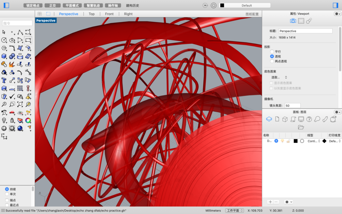The width and height of the screenshot is (342, 214).
Task: Toggle visibility bulb of Default layer
Action: (x=283, y=141)
